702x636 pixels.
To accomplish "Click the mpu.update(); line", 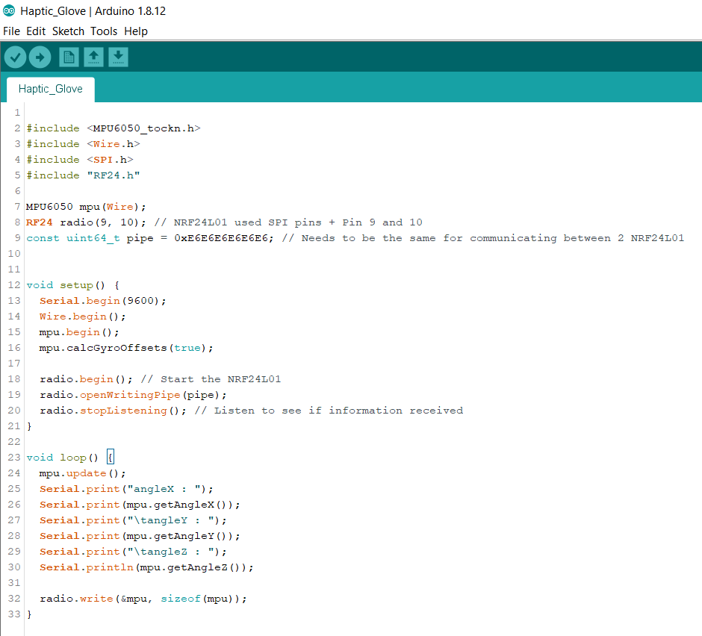I will click(82, 473).
